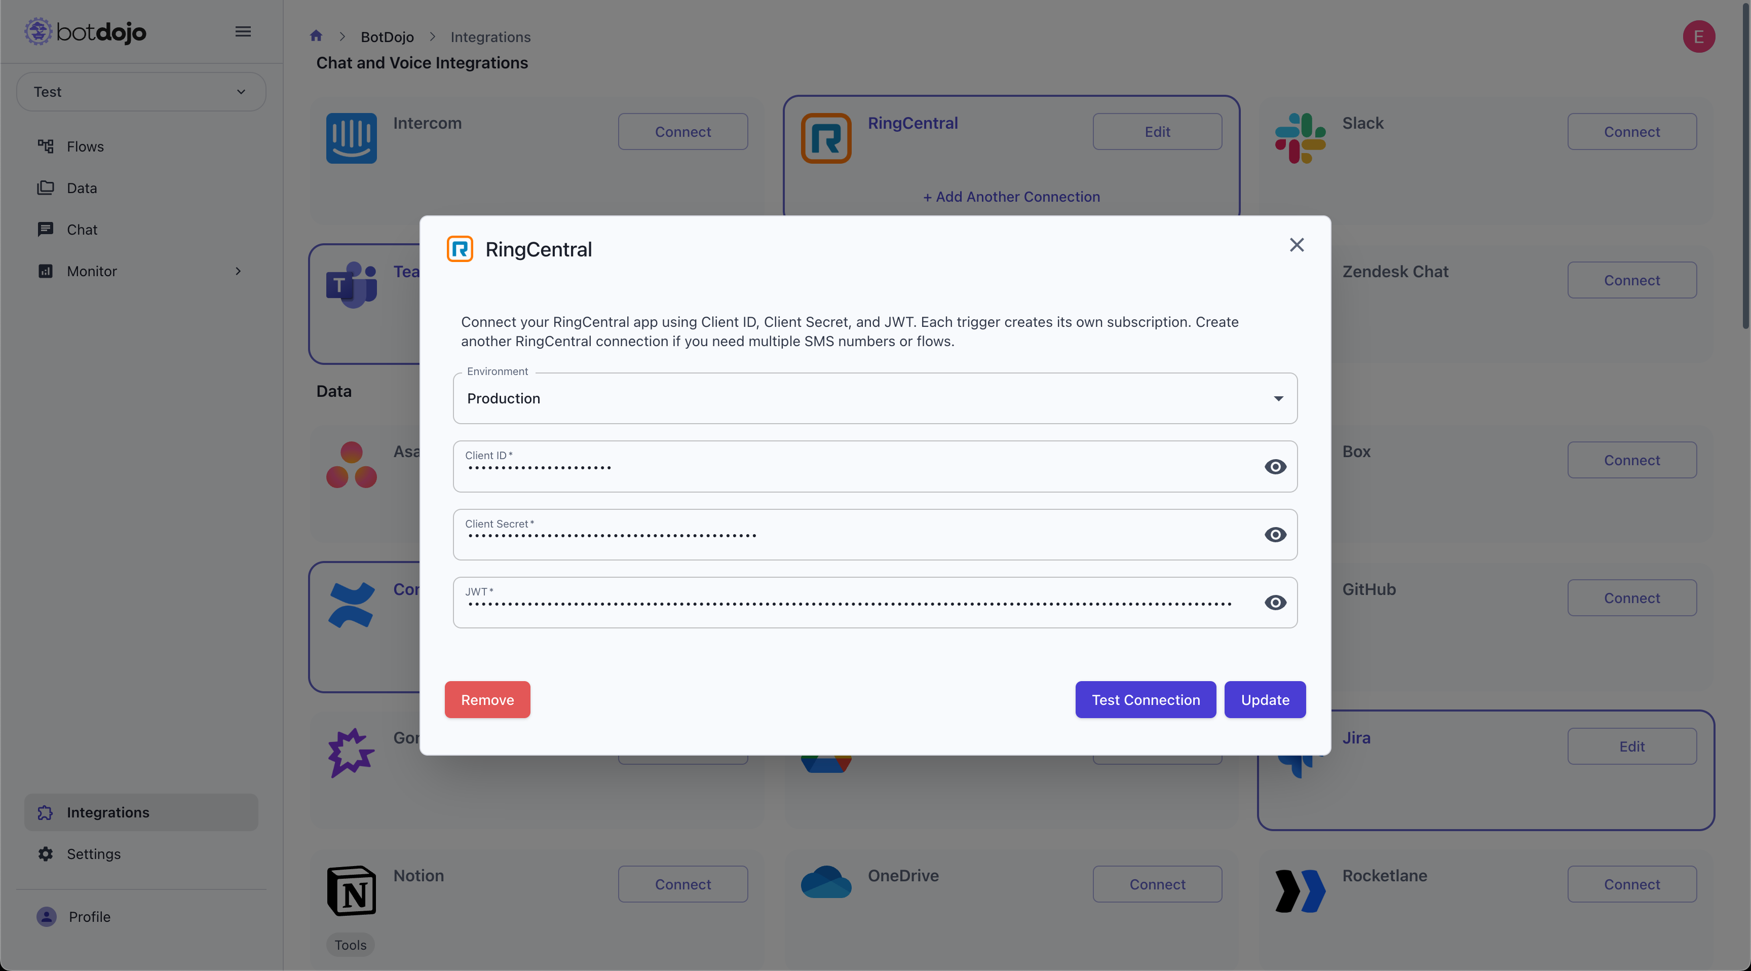The height and width of the screenshot is (971, 1751).
Task: Focus the Client ID field
Action: tap(875, 466)
